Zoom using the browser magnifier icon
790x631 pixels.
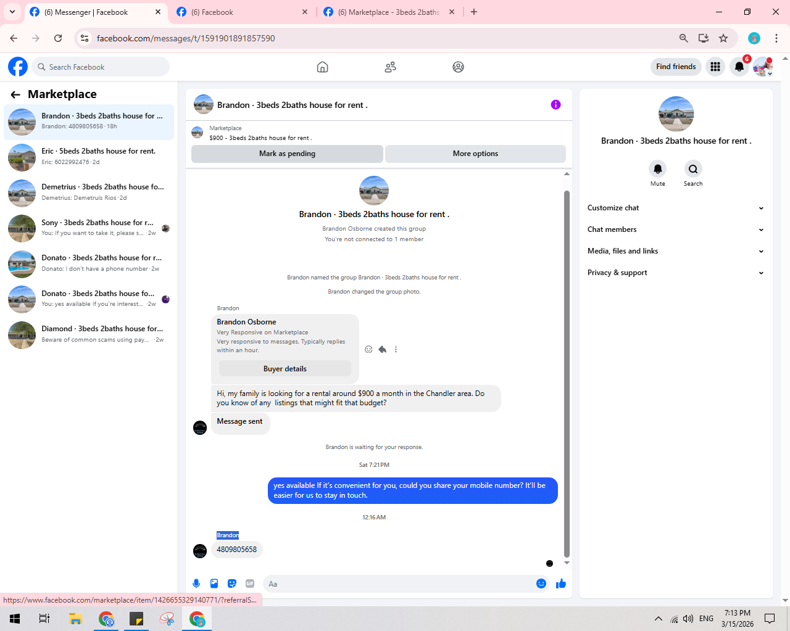tap(683, 38)
